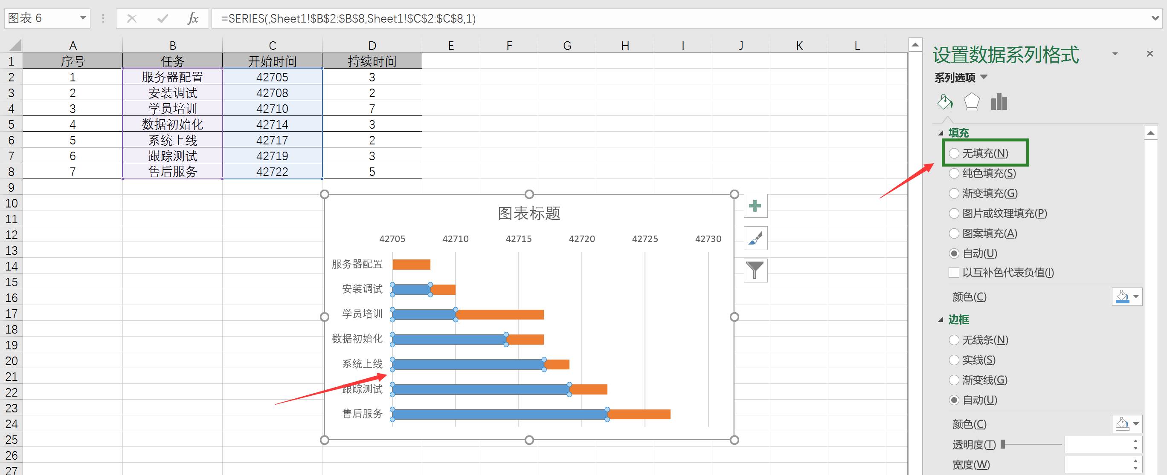Click the 持续时间 header cell
1167x475 pixels.
[x=372, y=61]
